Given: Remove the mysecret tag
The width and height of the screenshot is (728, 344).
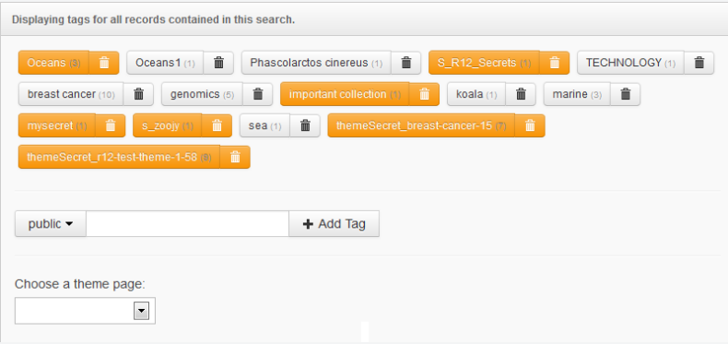Looking at the screenshot, I should click(x=111, y=125).
